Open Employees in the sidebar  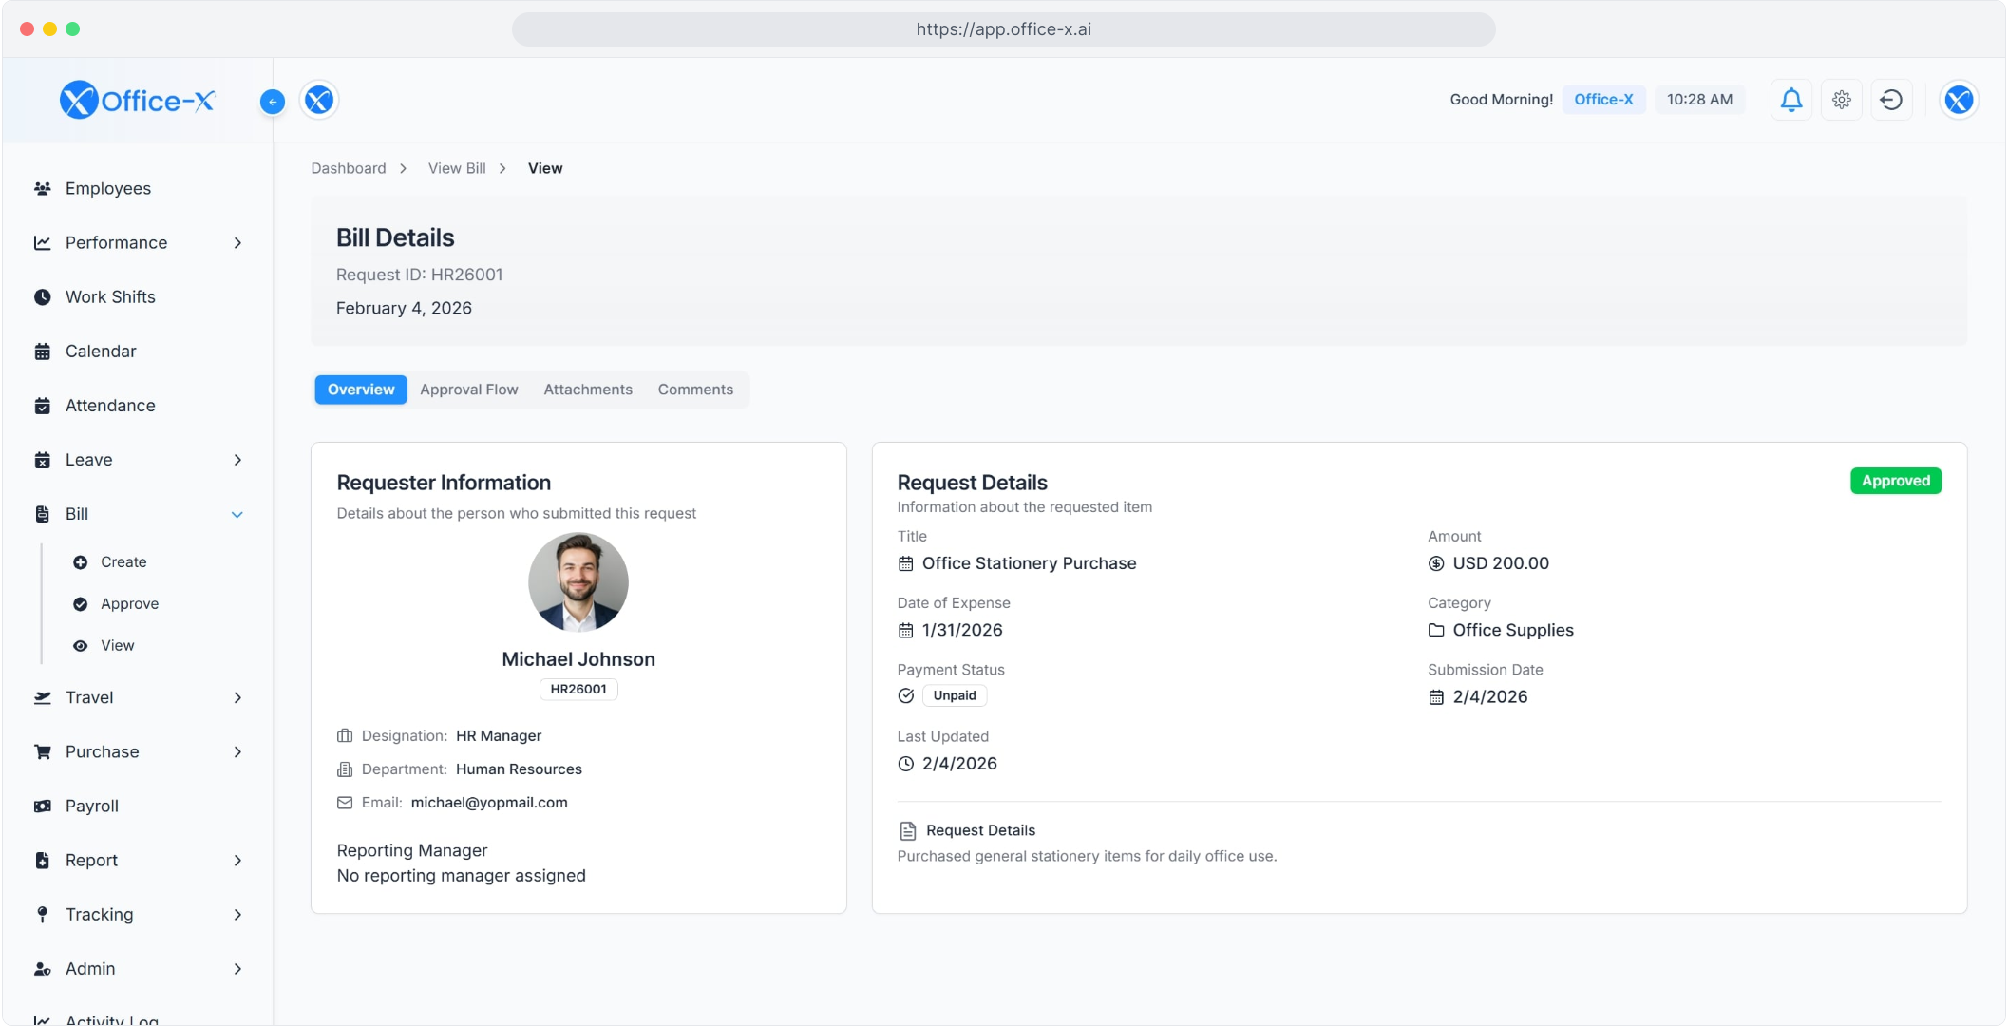pos(107,188)
